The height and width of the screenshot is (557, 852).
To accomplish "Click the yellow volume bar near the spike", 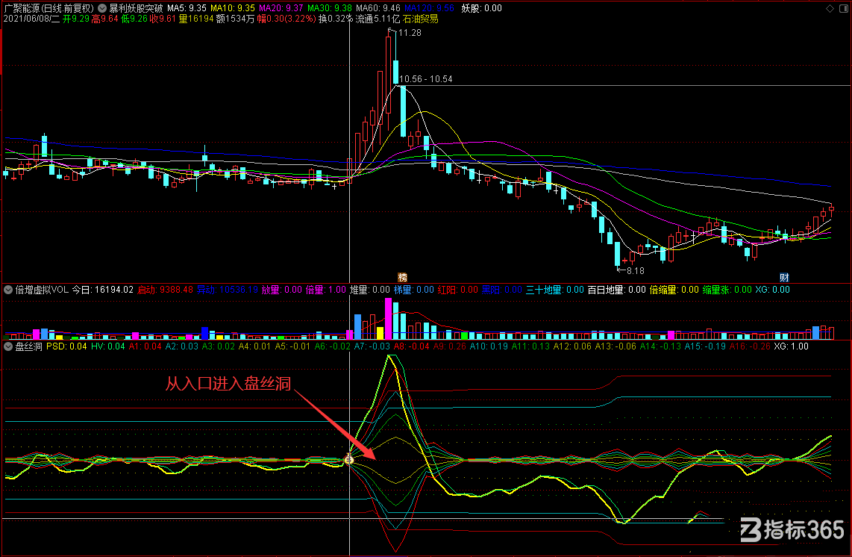I will pyautogui.click(x=380, y=333).
